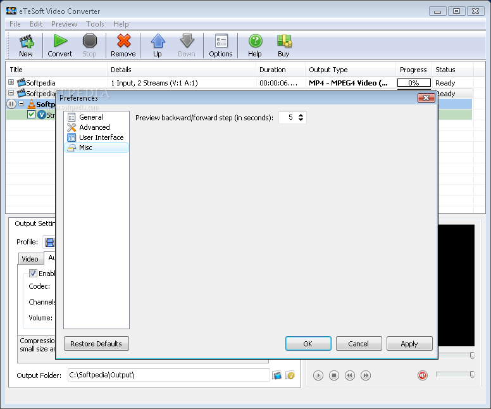Open the Options toolbar icon
Image resolution: width=491 pixels, height=409 pixels.
point(221,41)
